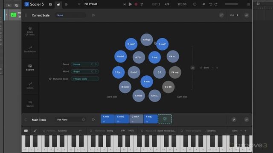Toggle Dynamic Scale power button
Screen dimensions: 273x153
click(50, 79)
